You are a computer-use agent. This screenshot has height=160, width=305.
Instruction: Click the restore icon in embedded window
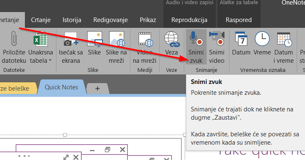click(x=107, y=150)
